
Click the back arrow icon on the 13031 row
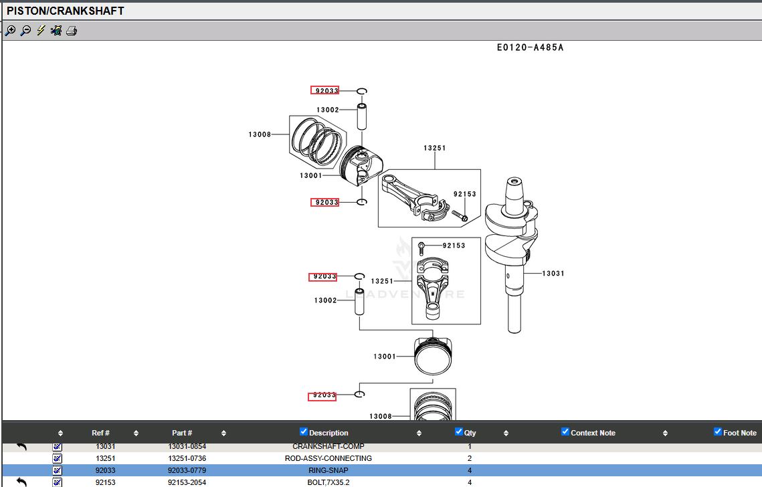[21, 446]
